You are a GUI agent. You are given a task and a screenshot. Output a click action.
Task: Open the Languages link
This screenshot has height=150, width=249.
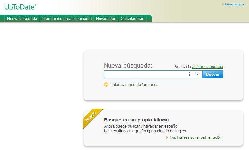pos(234,4)
